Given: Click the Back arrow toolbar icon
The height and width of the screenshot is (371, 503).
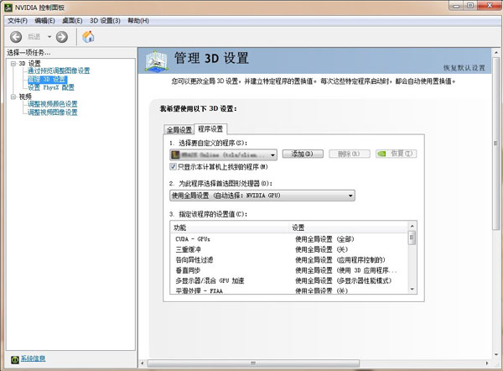Looking at the screenshot, I should [x=16, y=37].
